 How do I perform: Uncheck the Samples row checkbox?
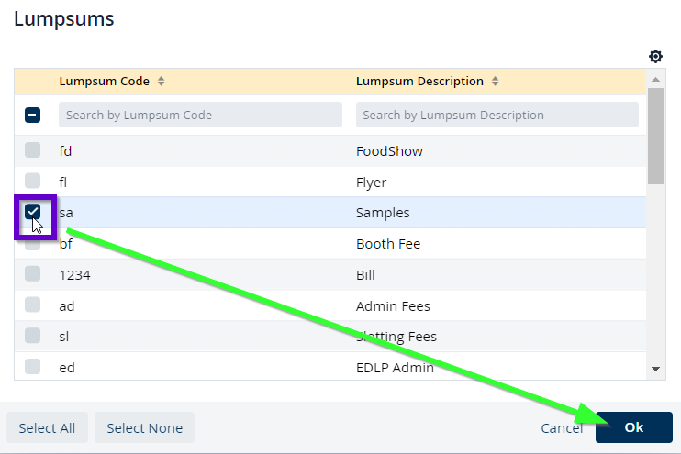pyautogui.click(x=33, y=212)
